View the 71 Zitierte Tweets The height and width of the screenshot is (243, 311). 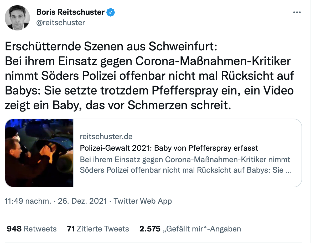pos(98,229)
